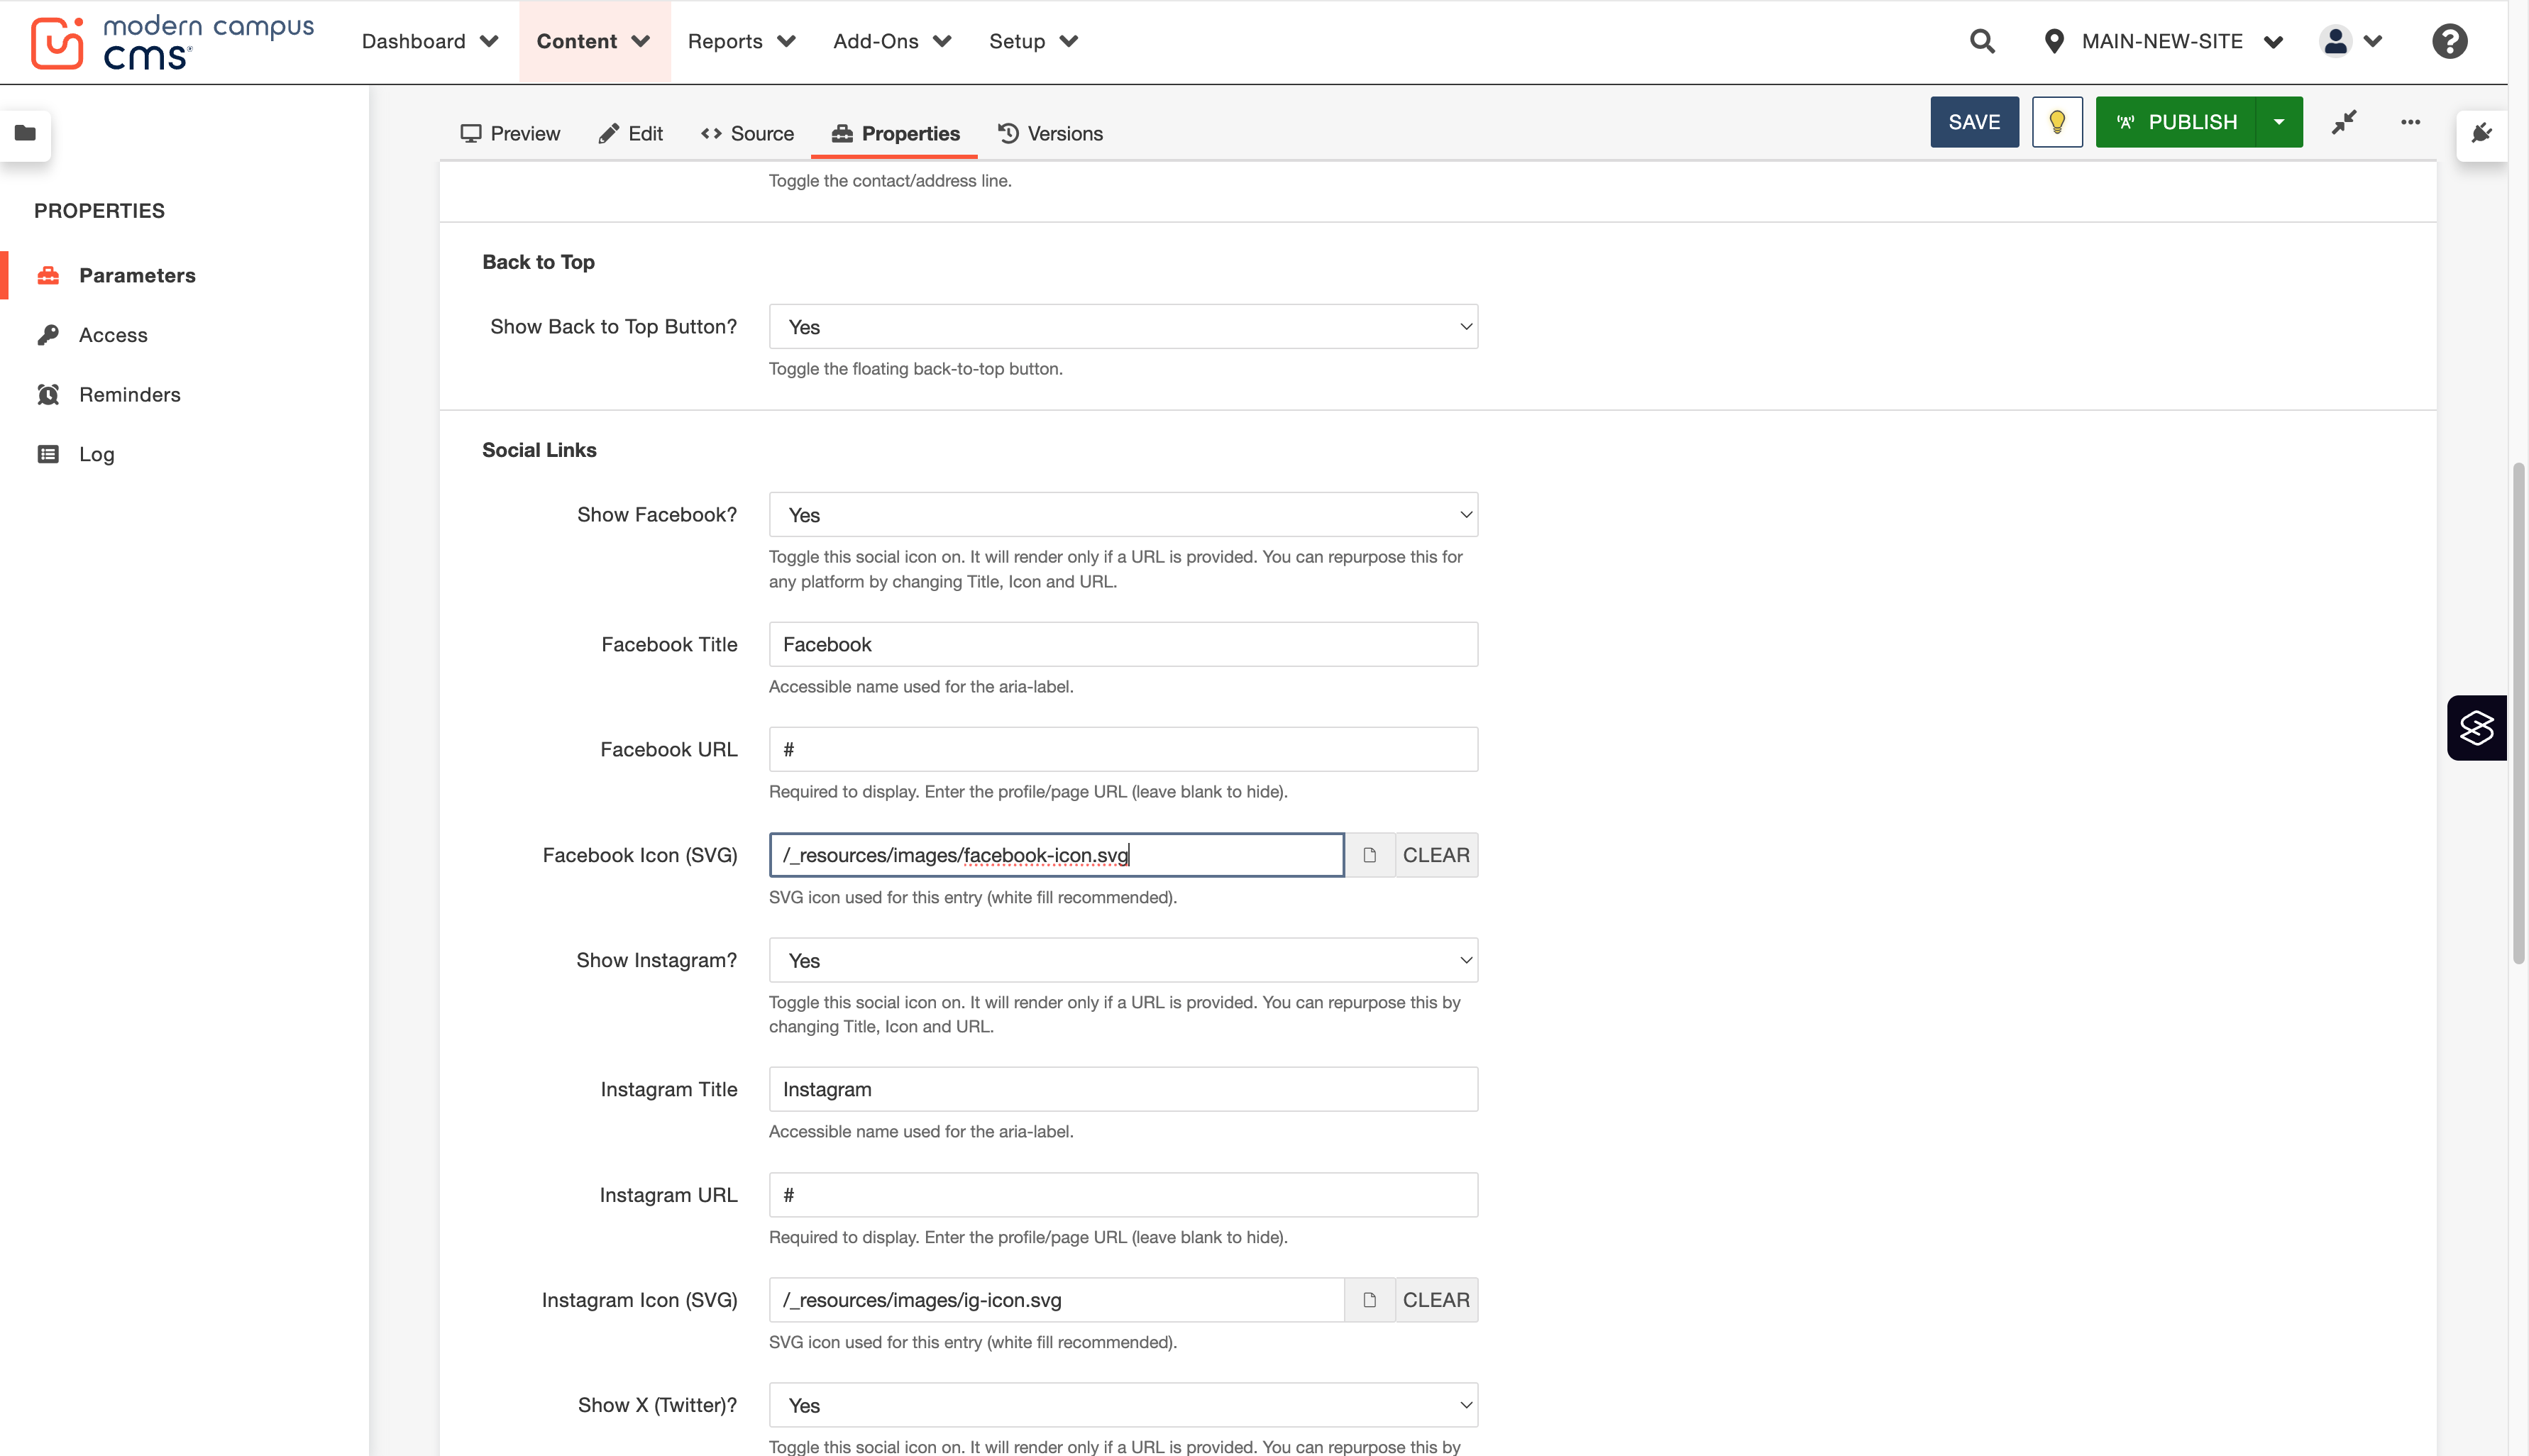
Task: Open the Show Facebook dropdown
Action: point(1123,515)
